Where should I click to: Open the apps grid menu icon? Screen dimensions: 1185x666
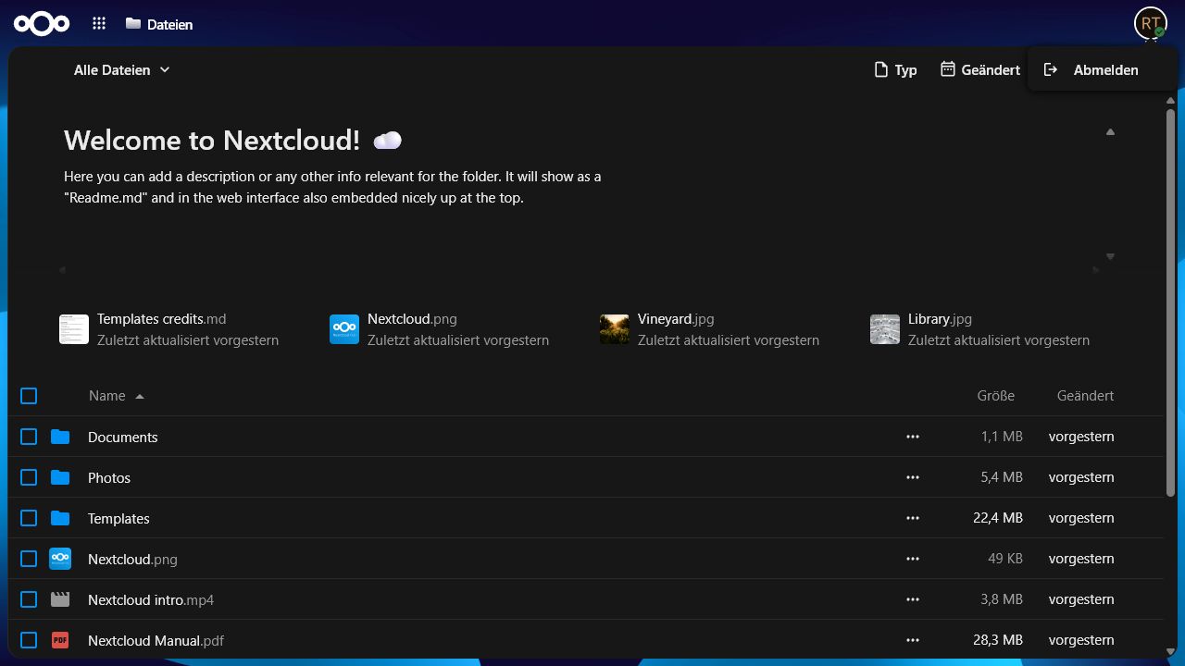[x=99, y=24]
